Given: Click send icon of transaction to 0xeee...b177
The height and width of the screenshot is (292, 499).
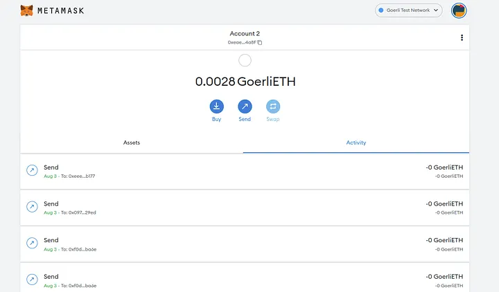Looking at the screenshot, I should tap(32, 170).
